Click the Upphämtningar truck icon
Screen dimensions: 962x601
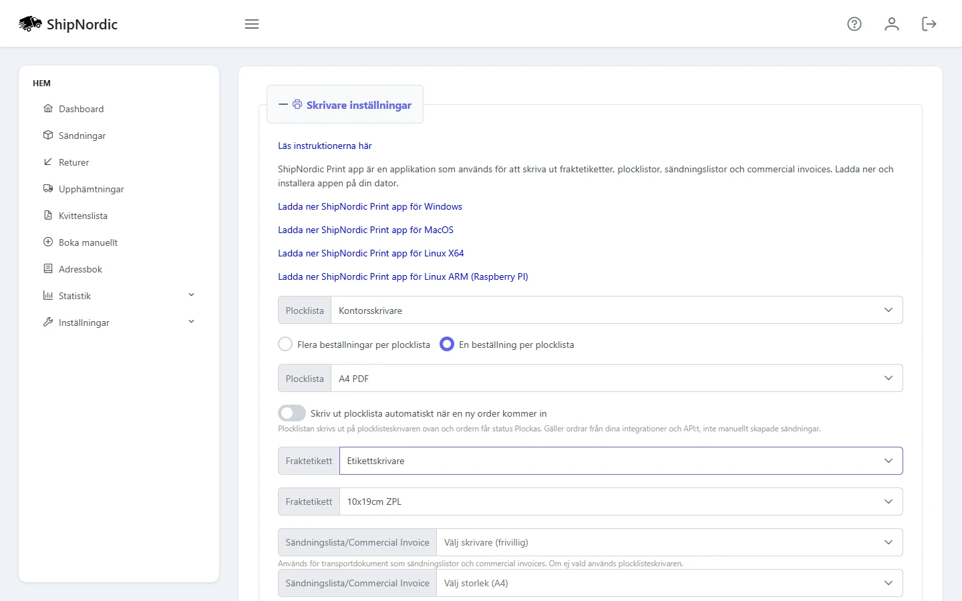[48, 188]
